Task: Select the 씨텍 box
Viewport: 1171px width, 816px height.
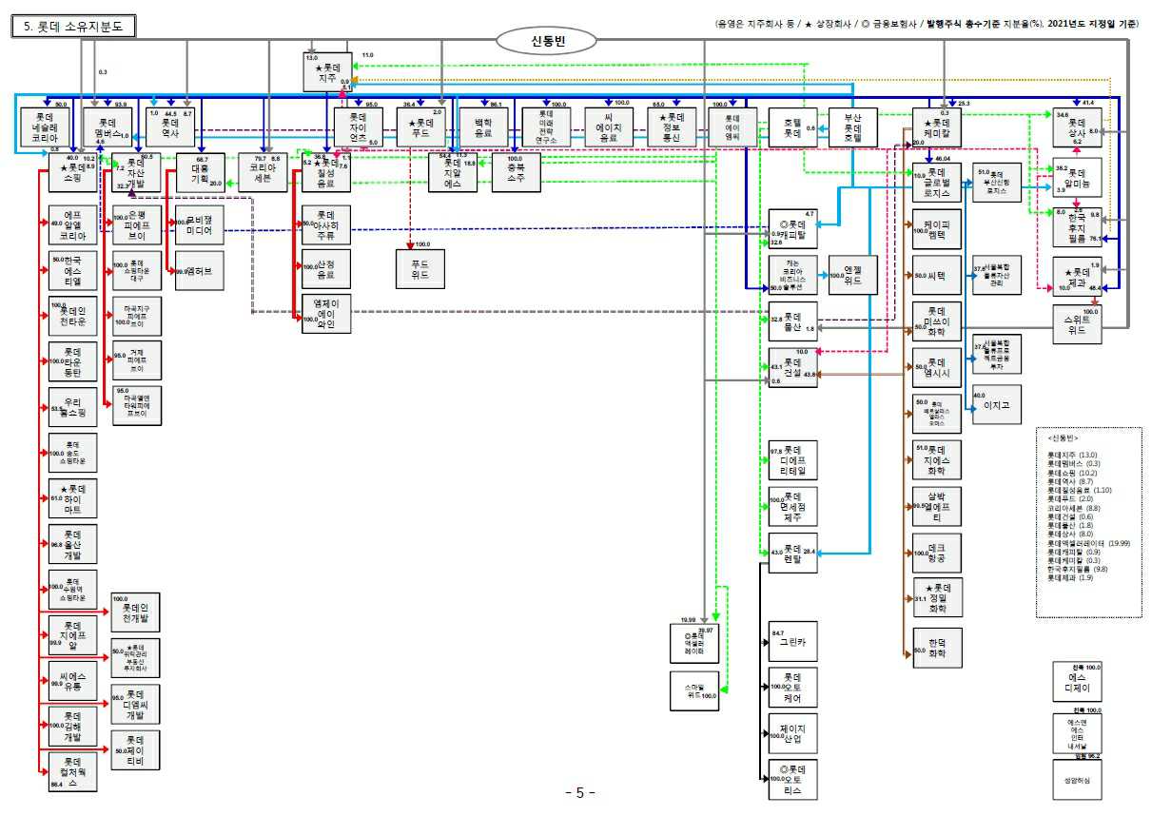Action: tap(935, 275)
